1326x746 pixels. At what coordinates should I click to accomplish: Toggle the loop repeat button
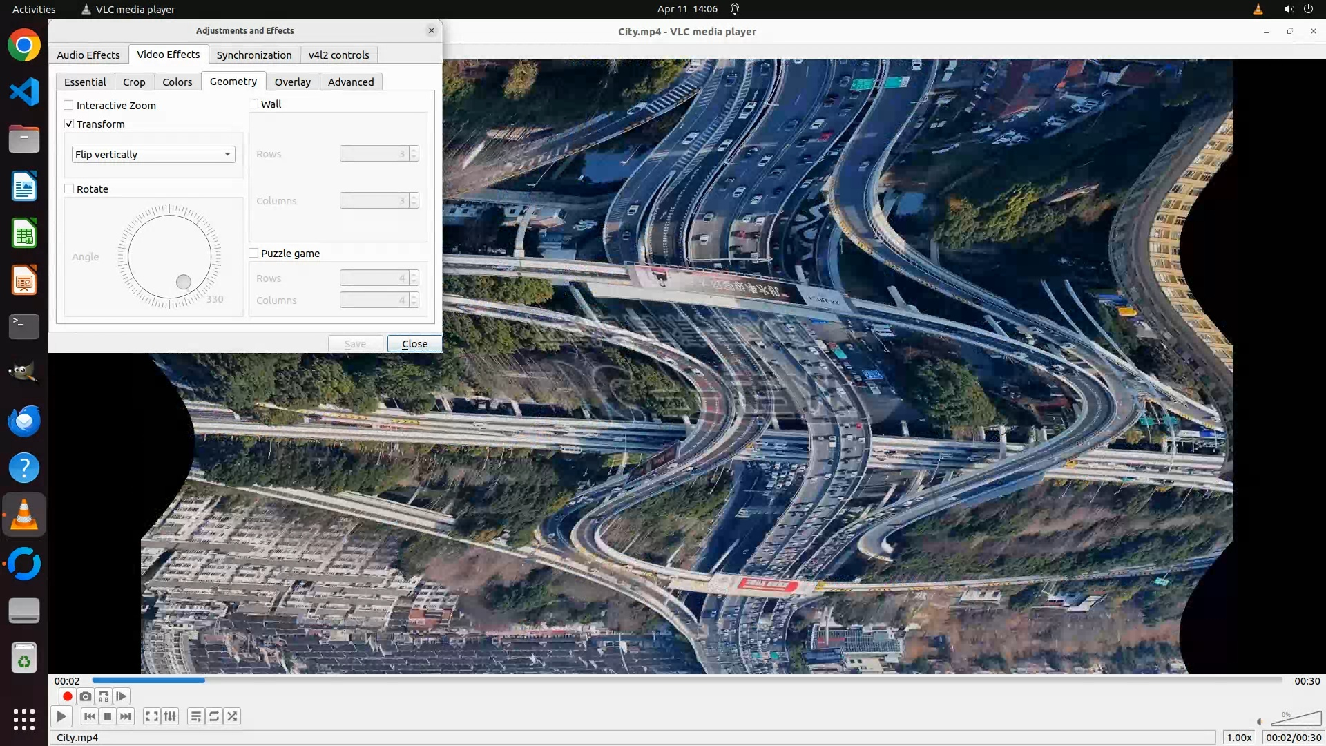click(x=214, y=716)
